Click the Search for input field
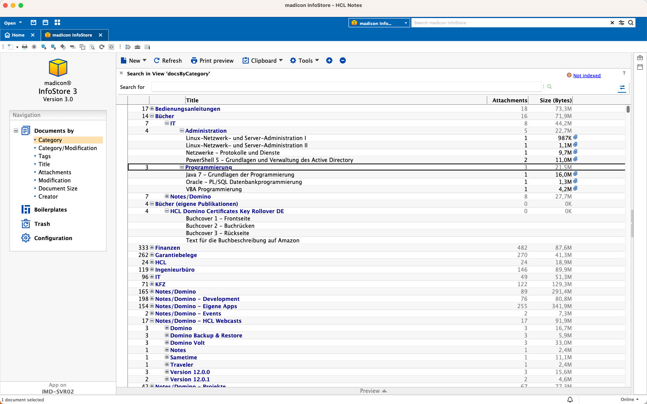 coord(347,87)
